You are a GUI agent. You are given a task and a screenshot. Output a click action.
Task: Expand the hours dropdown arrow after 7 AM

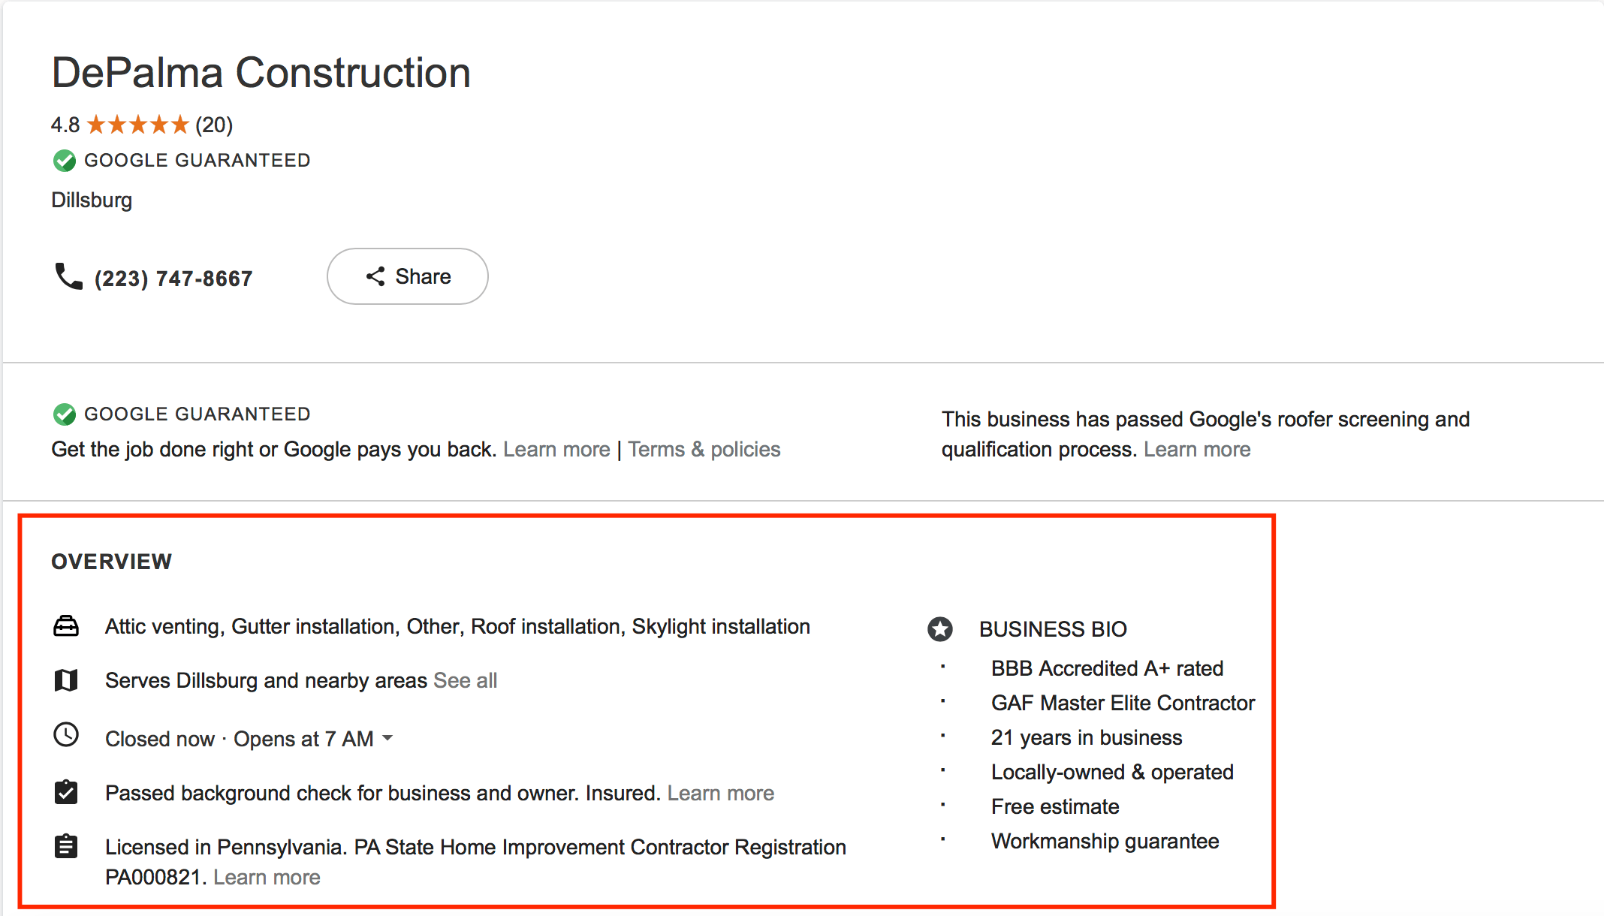click(x=387, y=738)
